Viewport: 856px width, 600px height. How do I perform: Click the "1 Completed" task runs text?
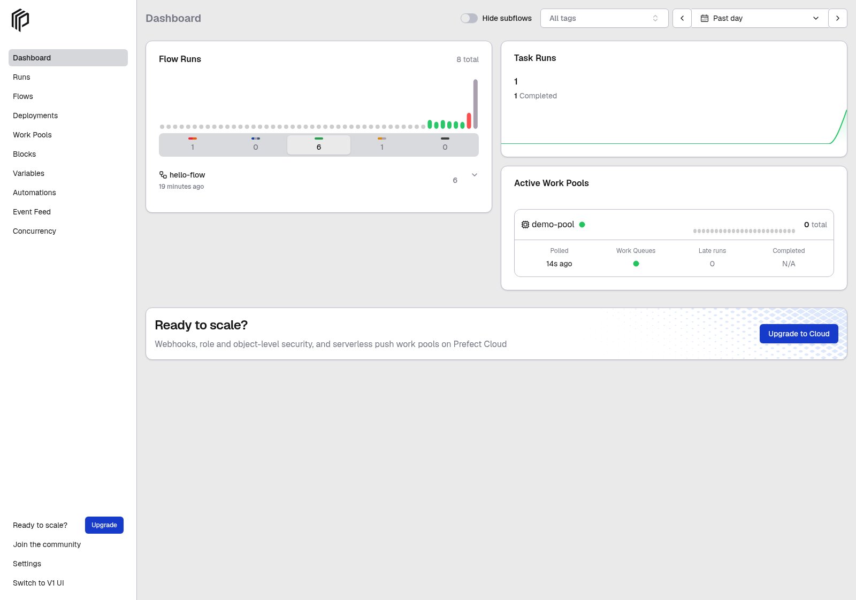[x=536, y=96]
